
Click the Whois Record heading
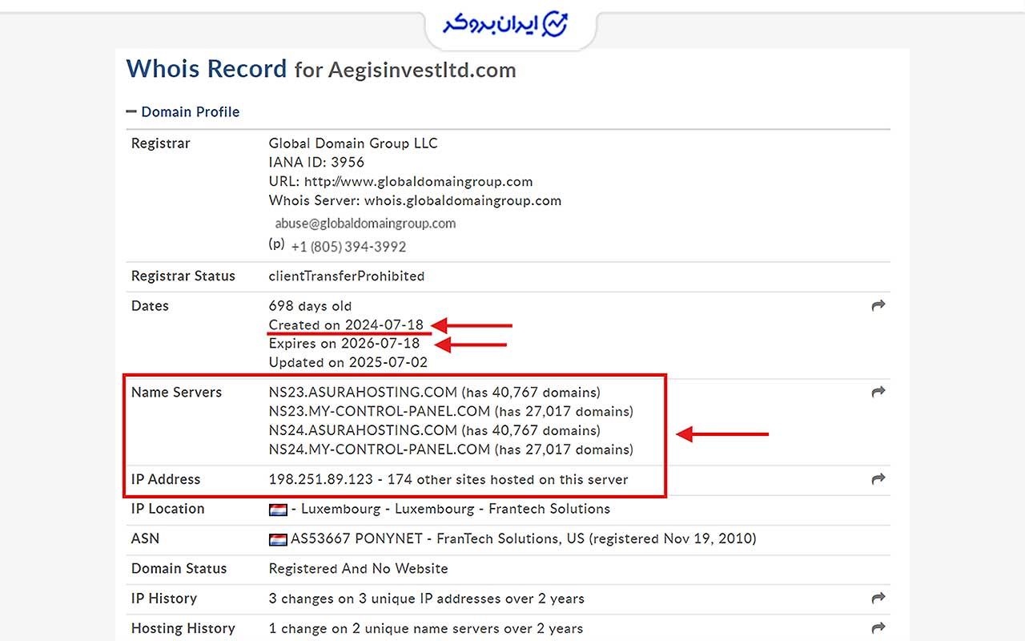point(206,69)
